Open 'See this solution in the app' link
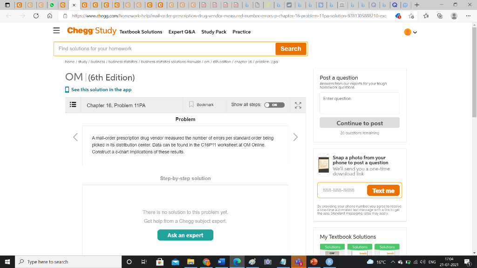The width and height of the screenshot is (477, 268). pos(98,90)
